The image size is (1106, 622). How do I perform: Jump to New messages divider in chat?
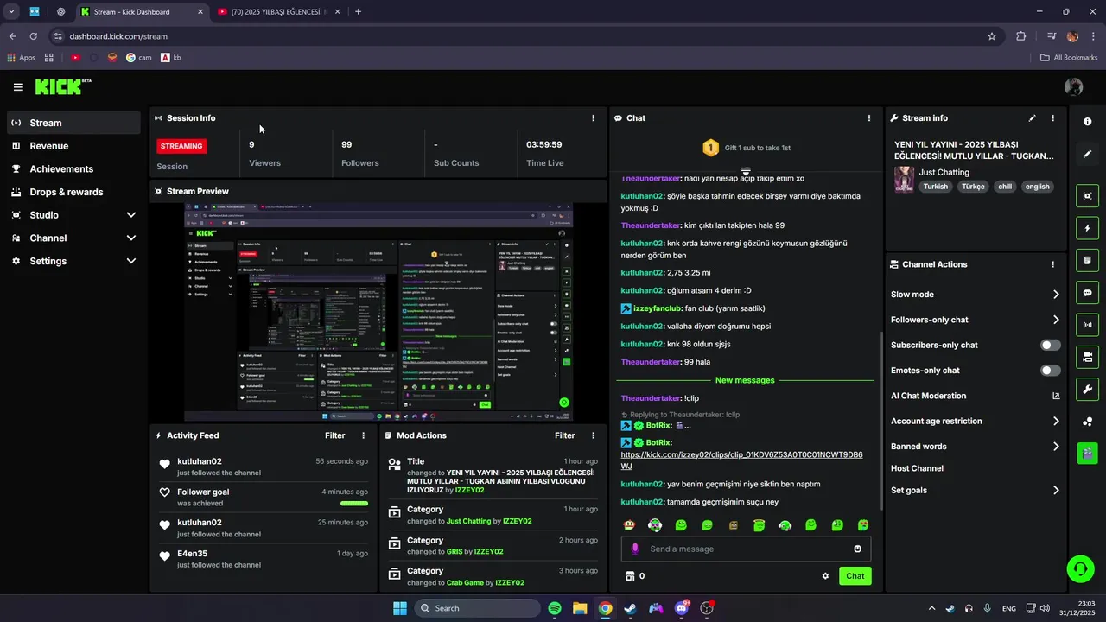pos(745,380)
